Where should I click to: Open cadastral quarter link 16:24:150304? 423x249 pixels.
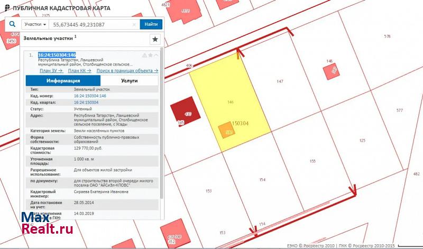click(x=86, y=102)
